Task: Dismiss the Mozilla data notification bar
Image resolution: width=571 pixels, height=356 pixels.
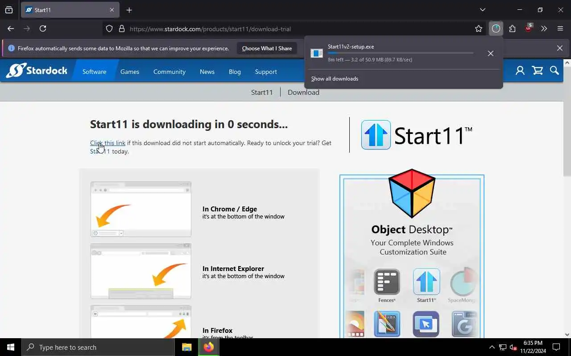Action: [x=559, y=48]
